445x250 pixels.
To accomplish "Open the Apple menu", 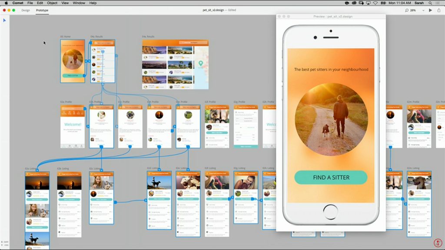I will coord(6,3).
